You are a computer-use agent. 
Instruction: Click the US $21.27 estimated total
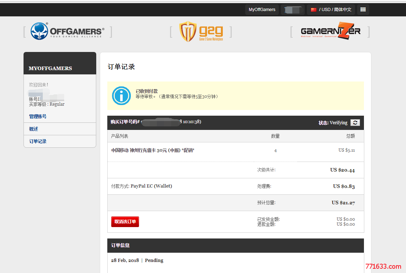[x=343, y=203]
